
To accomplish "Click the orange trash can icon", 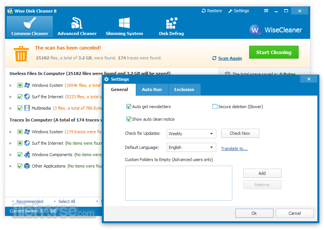I will [x=21, y=54].
